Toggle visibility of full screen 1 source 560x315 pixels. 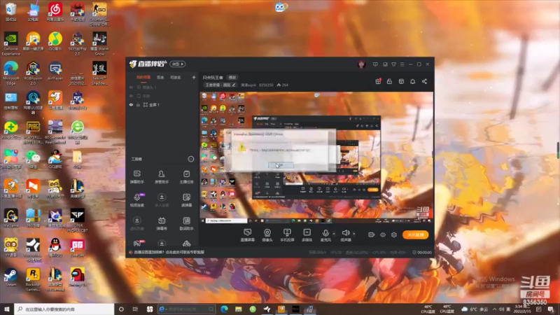point(131,104)
